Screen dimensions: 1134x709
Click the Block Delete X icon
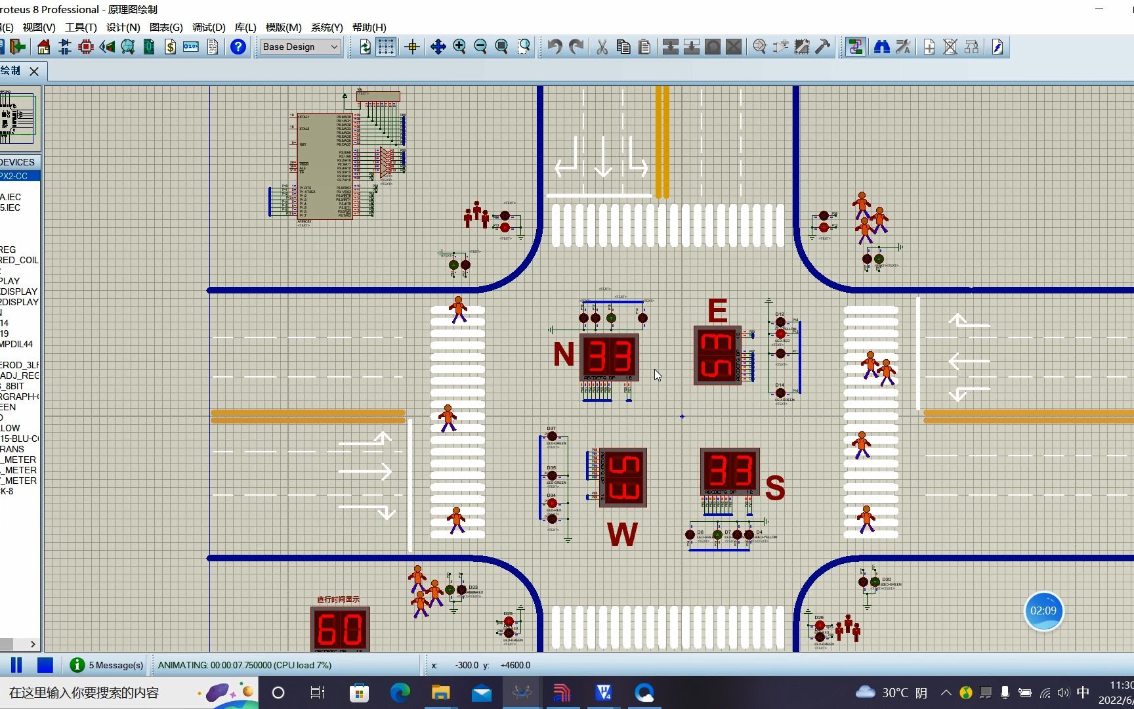pos(734,47)
